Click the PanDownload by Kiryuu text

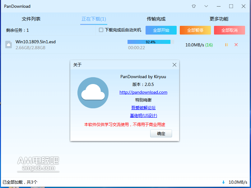coord(143,77)
